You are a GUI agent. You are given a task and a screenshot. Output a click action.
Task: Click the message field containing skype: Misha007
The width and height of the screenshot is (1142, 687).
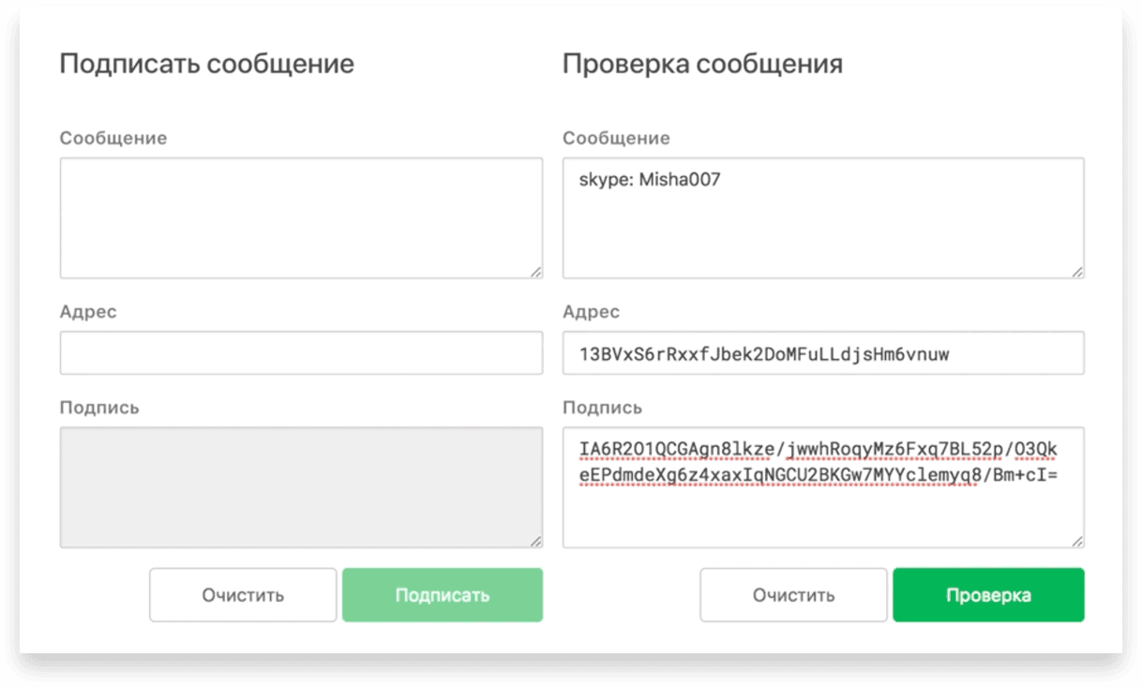tap(823, 217)
